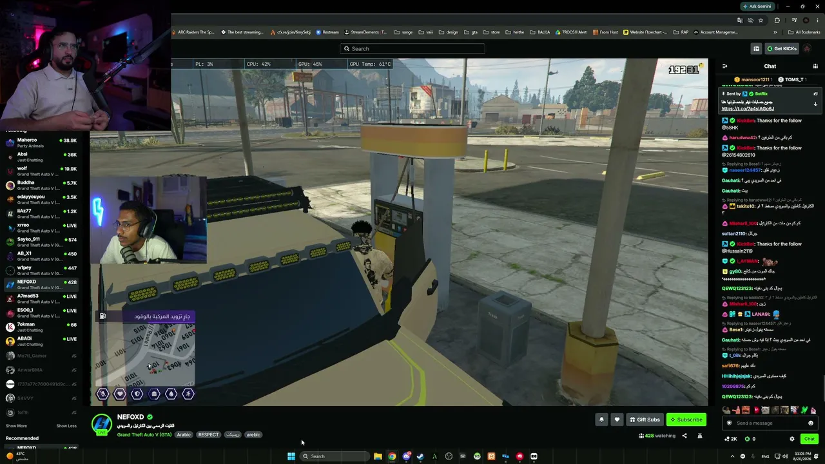Click the Windows taskbar search box

pos(335,456)
